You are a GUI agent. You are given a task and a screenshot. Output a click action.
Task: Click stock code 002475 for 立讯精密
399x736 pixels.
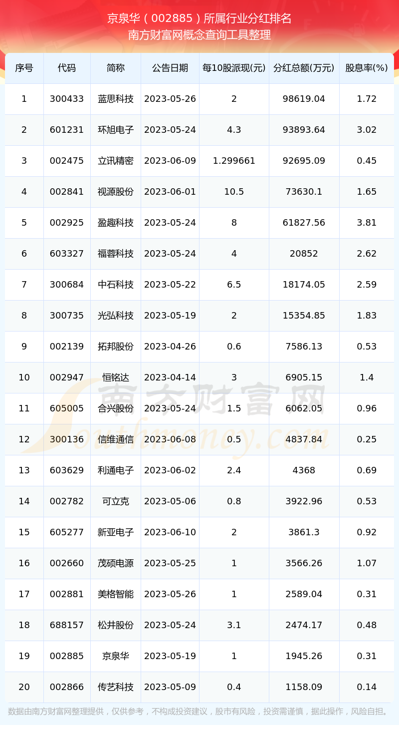coord(67,161)
